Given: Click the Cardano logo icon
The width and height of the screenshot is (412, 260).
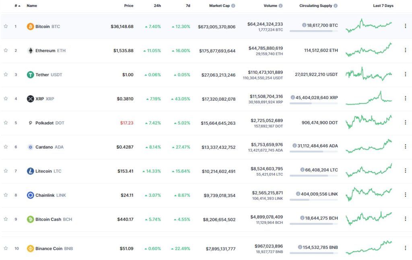Looking at the screenshot, I should (31, 147).
